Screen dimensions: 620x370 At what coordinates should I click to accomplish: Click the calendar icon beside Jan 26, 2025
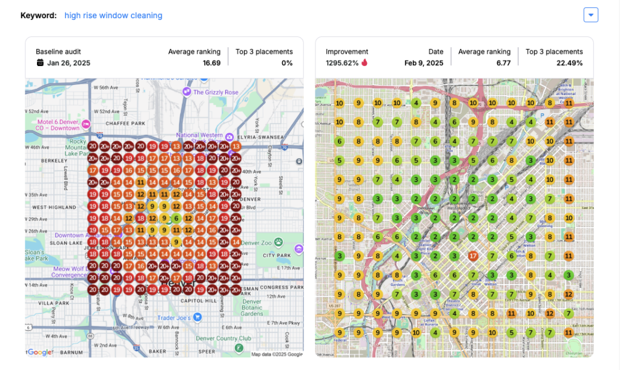[x=40, y=63]
